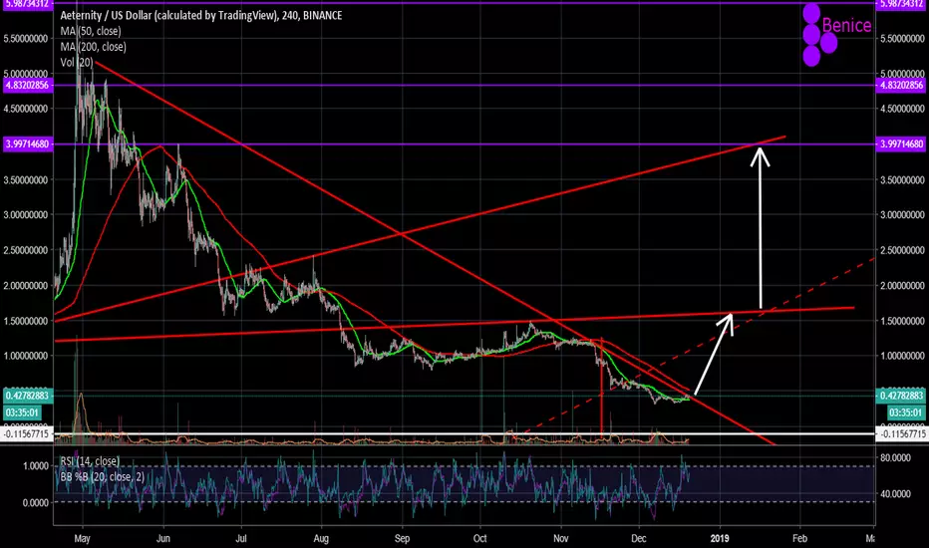Click 40.0000 on the RSI scale
The image size is (929, 548).
click(895, 493)
